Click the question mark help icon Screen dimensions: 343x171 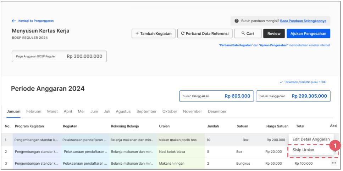coord(237,21)
